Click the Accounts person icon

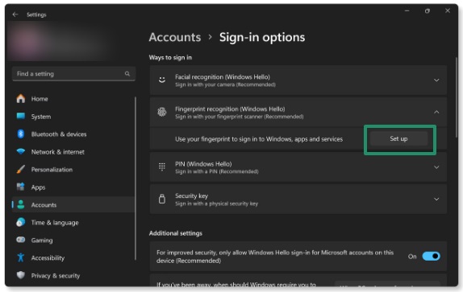(x=21, y=204)
